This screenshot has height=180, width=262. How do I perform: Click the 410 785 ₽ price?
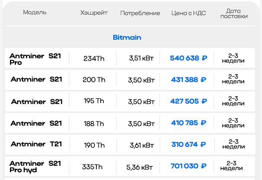[x=189, y=123]
